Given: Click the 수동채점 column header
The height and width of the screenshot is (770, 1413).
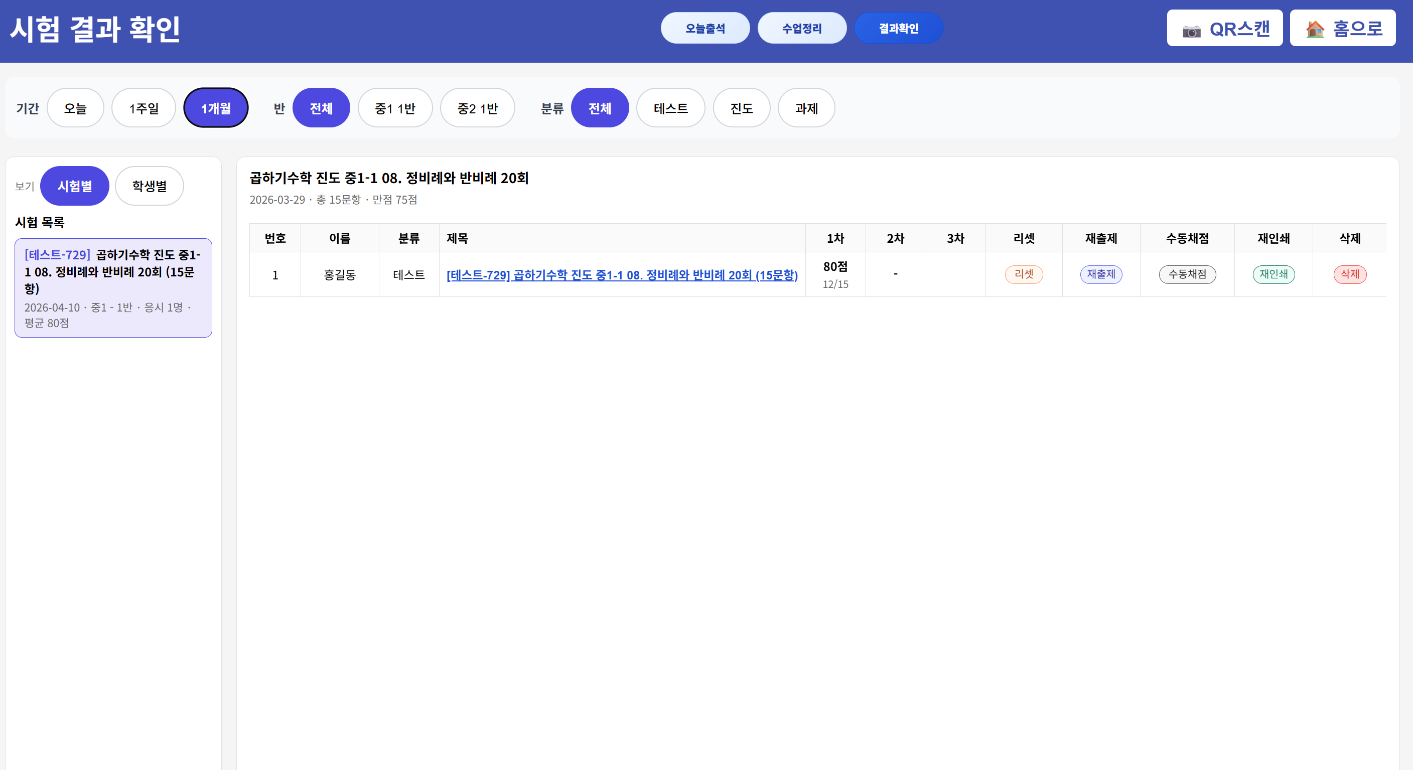Looking at the screenshot, I should (1187, 239).
